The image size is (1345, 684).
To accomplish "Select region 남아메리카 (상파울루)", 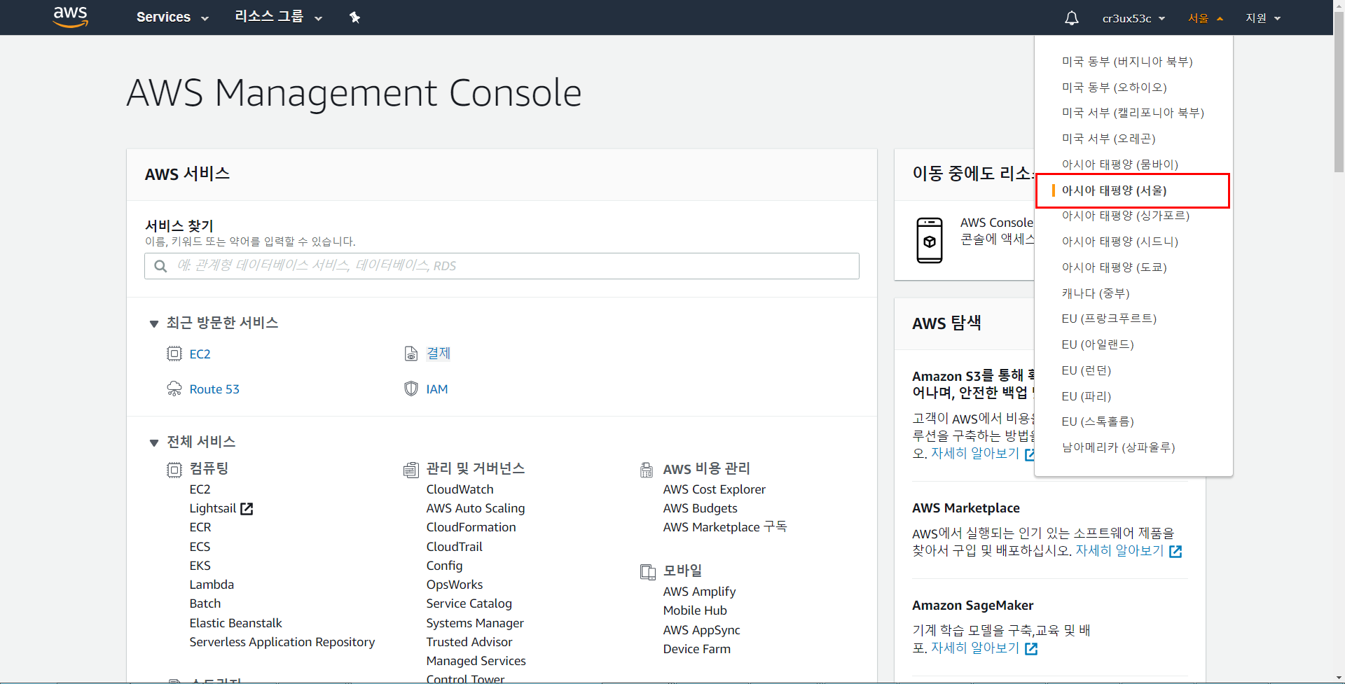I will click(1118, 447).
